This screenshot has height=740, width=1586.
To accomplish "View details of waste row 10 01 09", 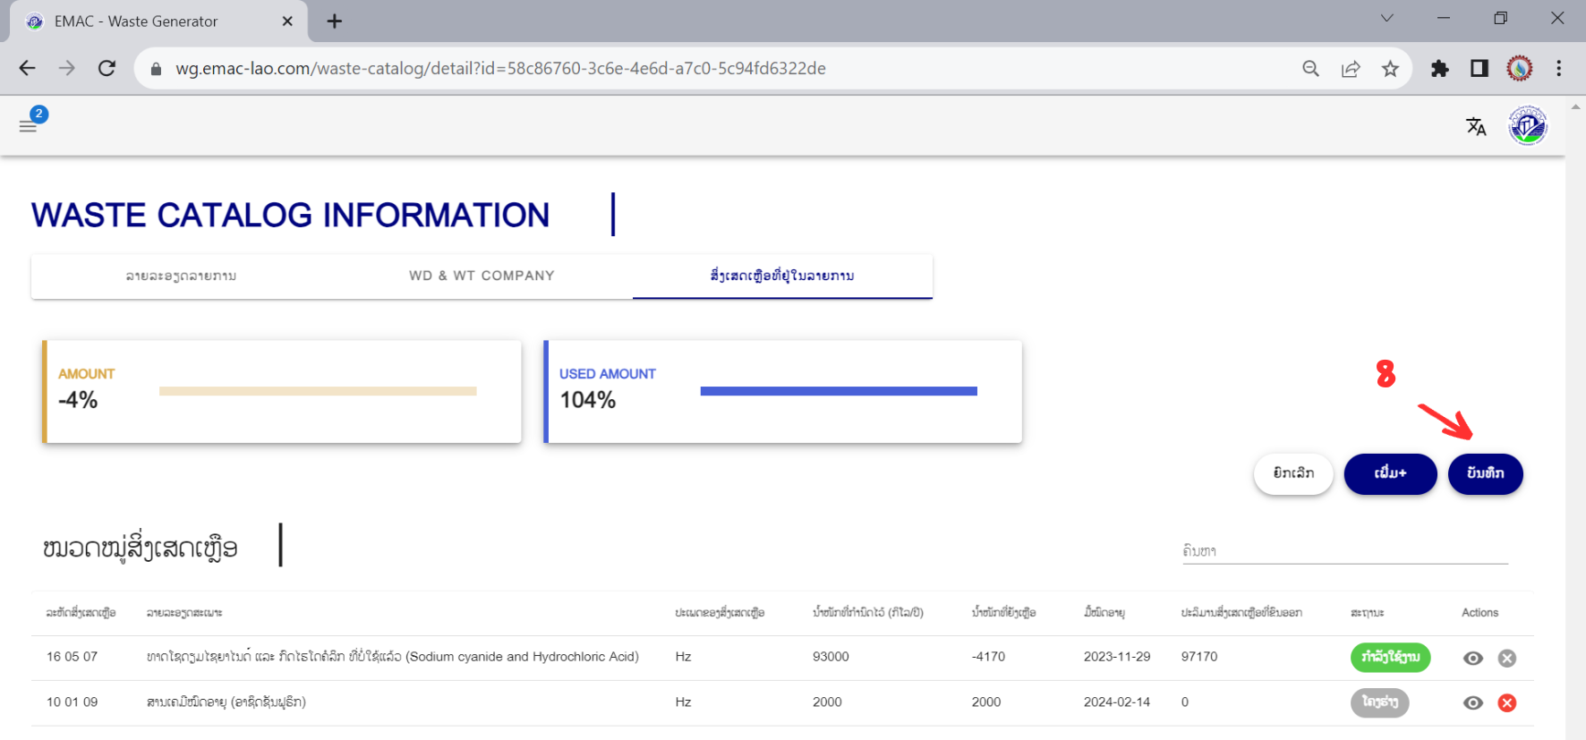I will click(x=1472, y=702).
